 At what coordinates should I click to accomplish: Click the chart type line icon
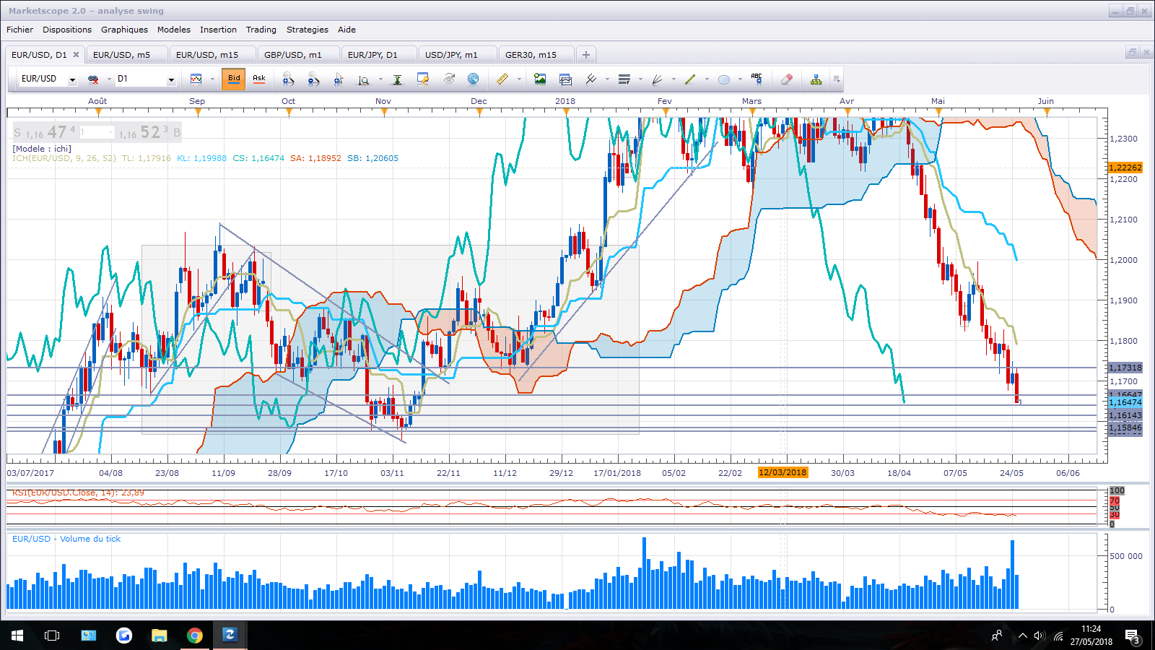(196, 79)
